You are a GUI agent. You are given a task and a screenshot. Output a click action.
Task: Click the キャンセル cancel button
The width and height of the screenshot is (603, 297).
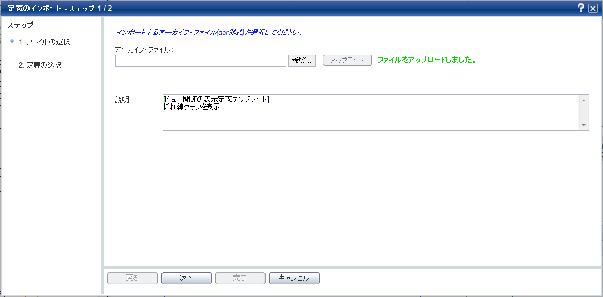(294, 278)
